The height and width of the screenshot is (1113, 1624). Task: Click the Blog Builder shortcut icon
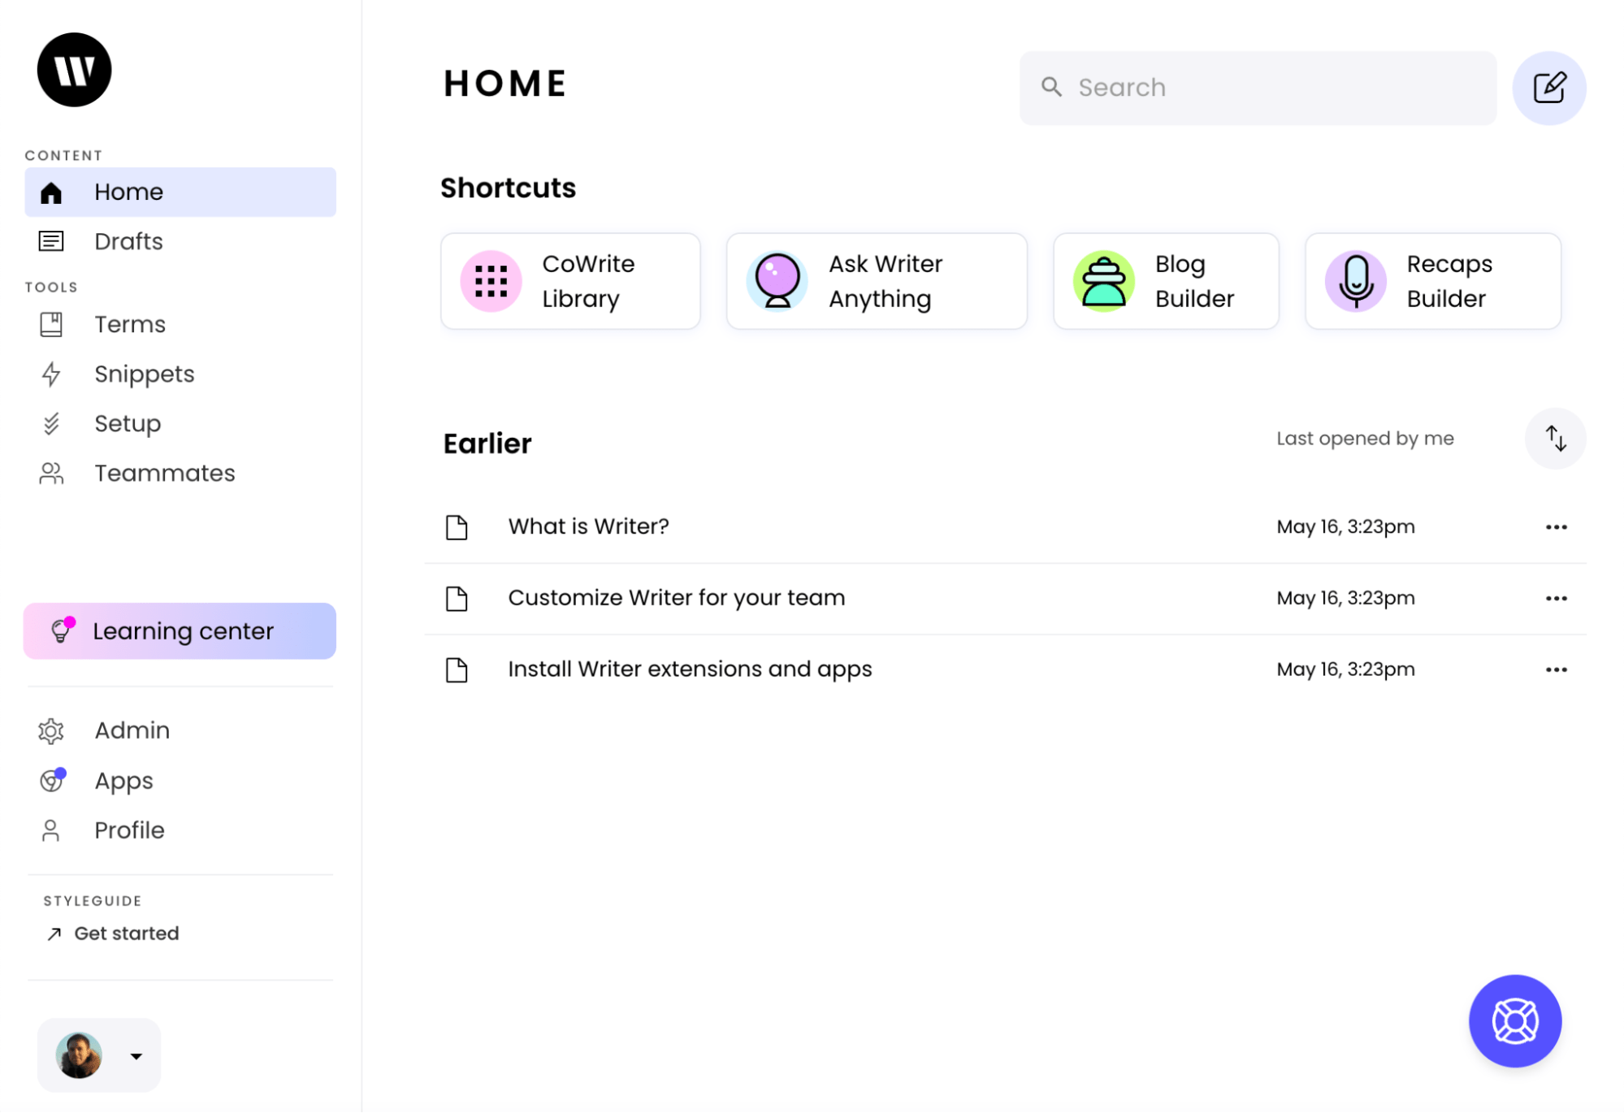point(1102,280)
